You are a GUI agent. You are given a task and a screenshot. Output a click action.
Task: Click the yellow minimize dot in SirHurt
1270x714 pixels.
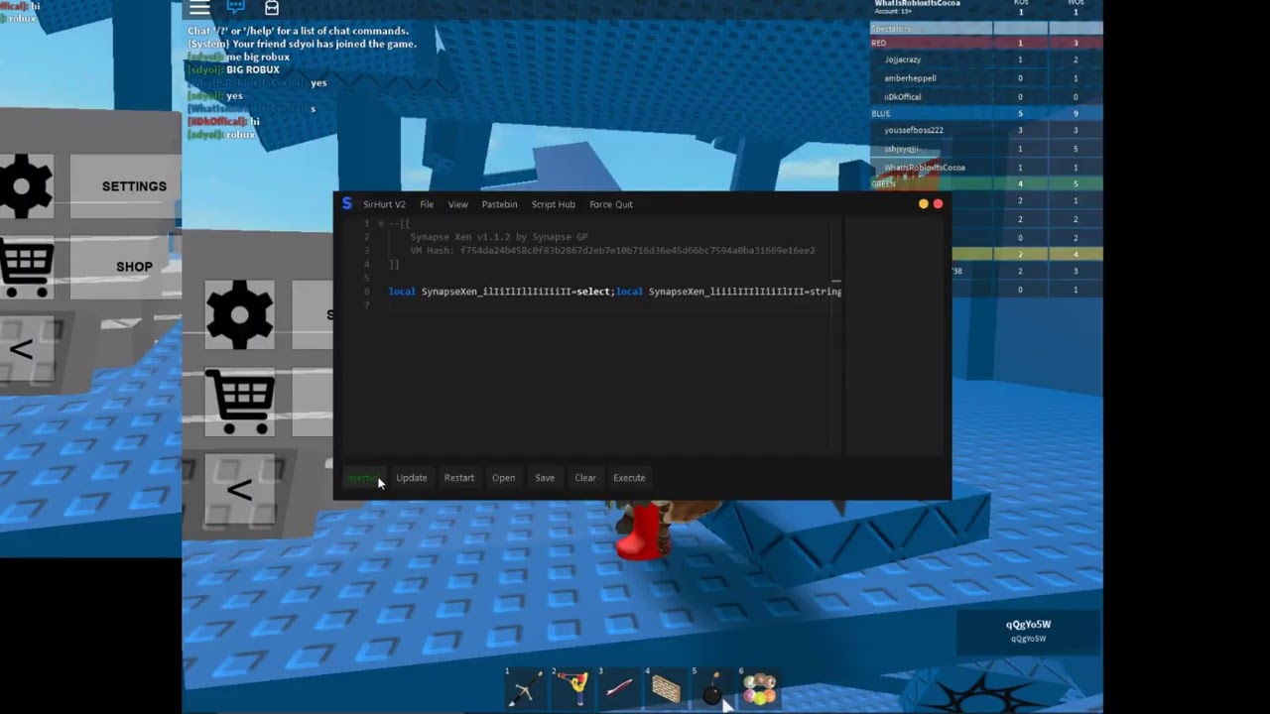pyautogui.click(x=923, y=203)
